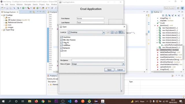Click the New Java Package icon in toolbar
Image resolution: width=185 pixels, height=104 pixels.
tap(34, 8)
